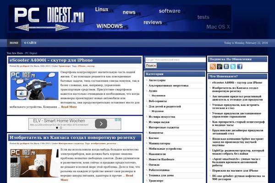The height and width of the screenshot is (183, 275).
Task: Open the Накопители category
Action: pyautogui.click(x=157, y=154)
